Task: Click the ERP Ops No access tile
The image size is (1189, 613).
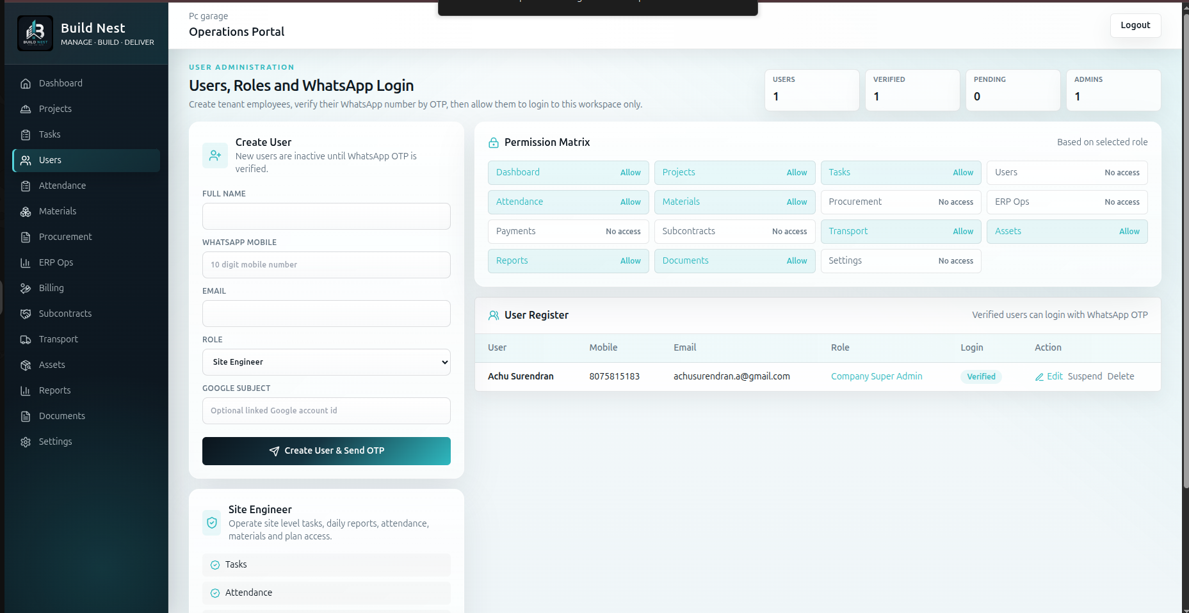Action: click(1067, 202)
